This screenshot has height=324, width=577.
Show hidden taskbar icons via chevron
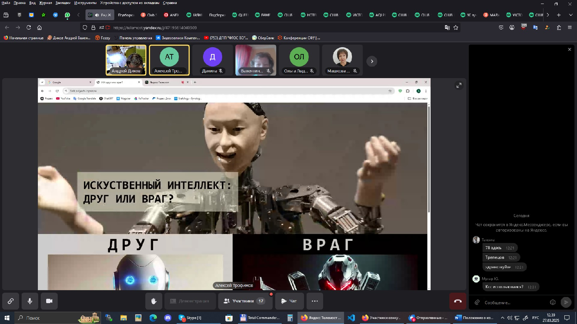[502, 318]
